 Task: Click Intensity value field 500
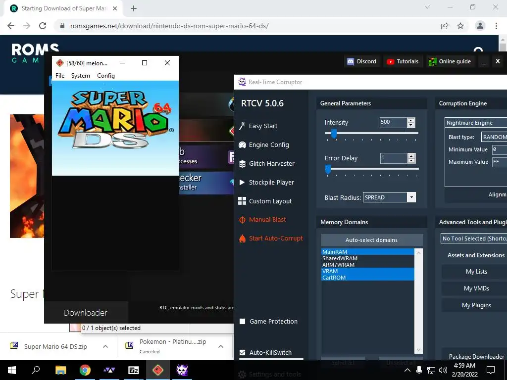(393, 123)
